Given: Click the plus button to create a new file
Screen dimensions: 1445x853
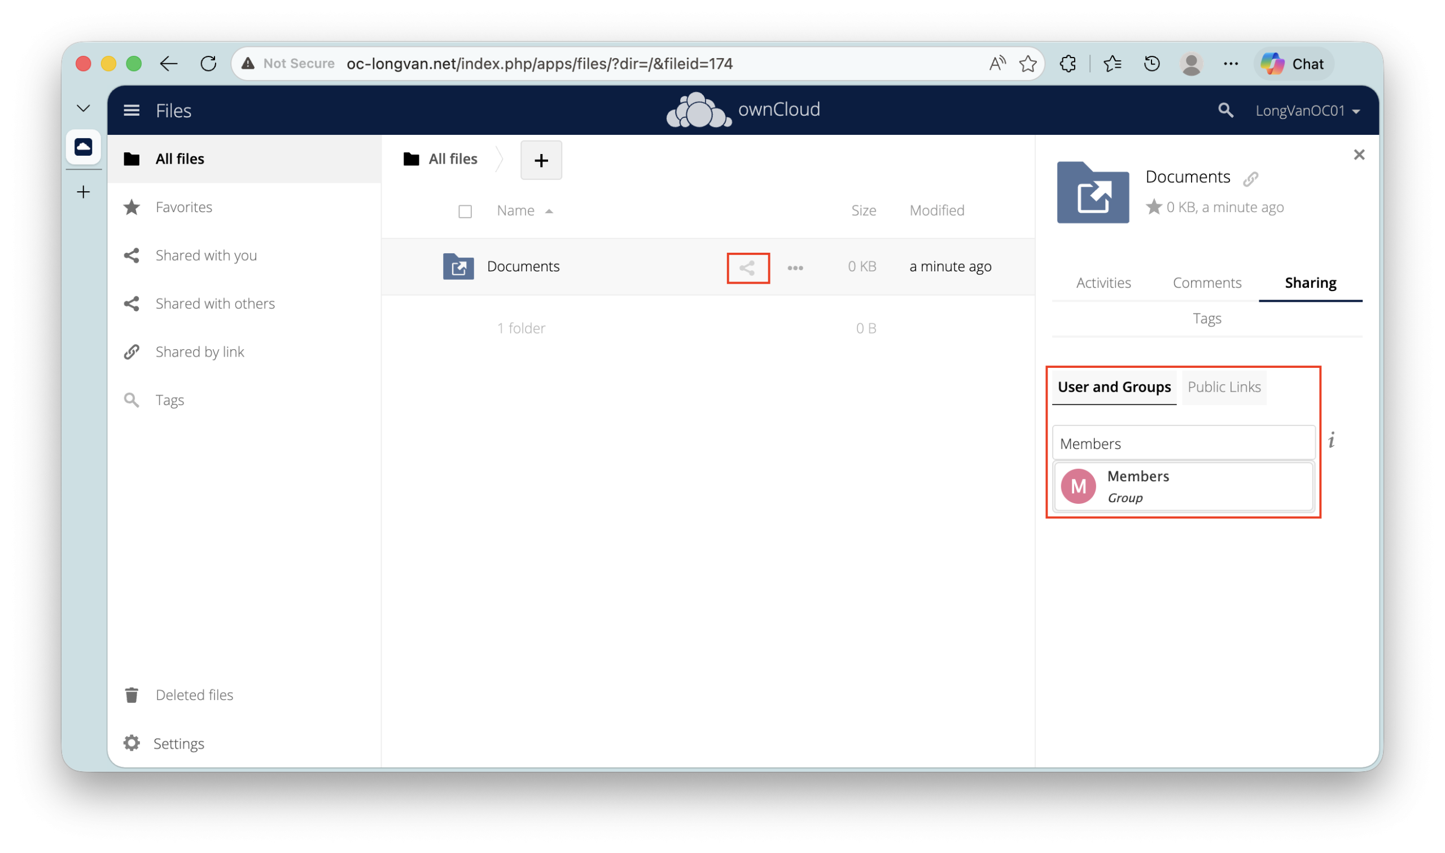Looking at the screenshot, I should (541, 160).
